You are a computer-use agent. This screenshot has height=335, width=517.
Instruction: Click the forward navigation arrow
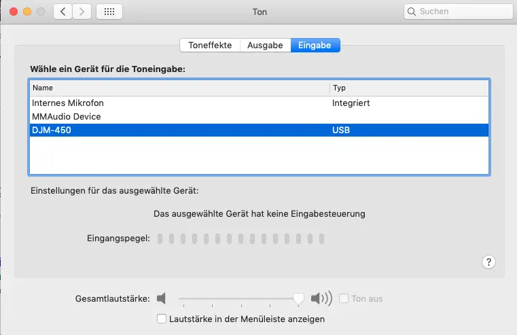pos(82,12)
